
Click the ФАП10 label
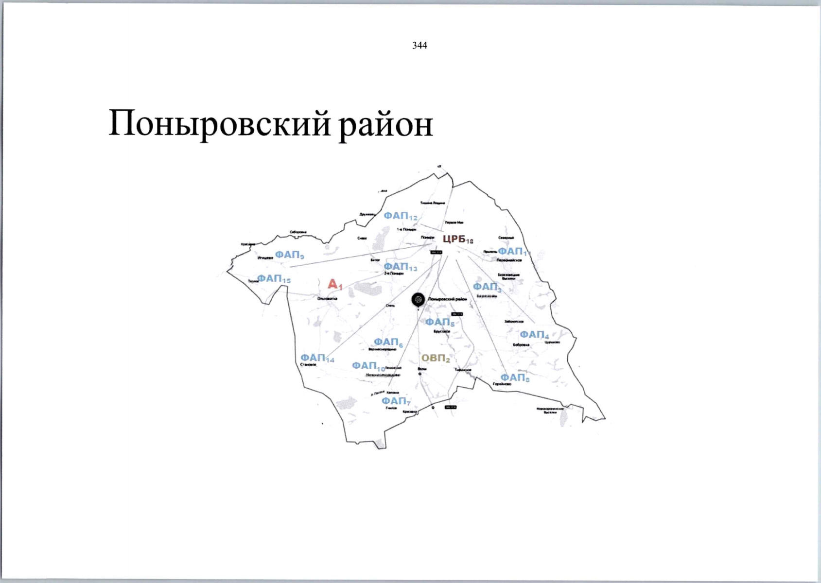coord(369,366)
